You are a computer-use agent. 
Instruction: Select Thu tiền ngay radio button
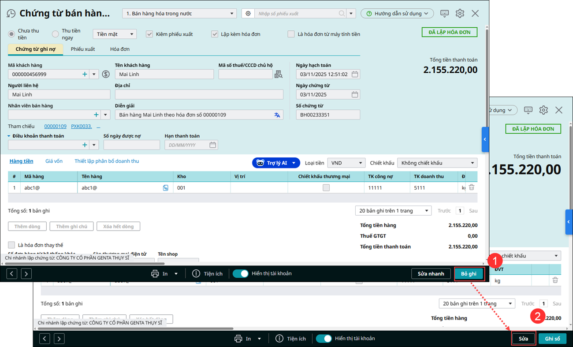coord(56,34)
